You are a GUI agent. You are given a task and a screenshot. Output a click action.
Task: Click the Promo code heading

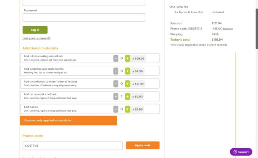[x=33, y=136]
